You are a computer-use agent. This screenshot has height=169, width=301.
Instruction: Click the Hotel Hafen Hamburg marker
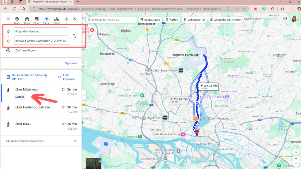[x=183, y=135]
